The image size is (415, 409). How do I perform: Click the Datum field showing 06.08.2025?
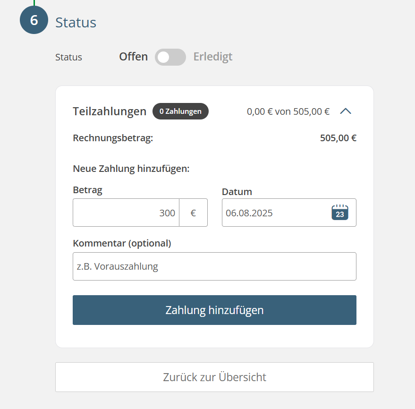[274, 213]
